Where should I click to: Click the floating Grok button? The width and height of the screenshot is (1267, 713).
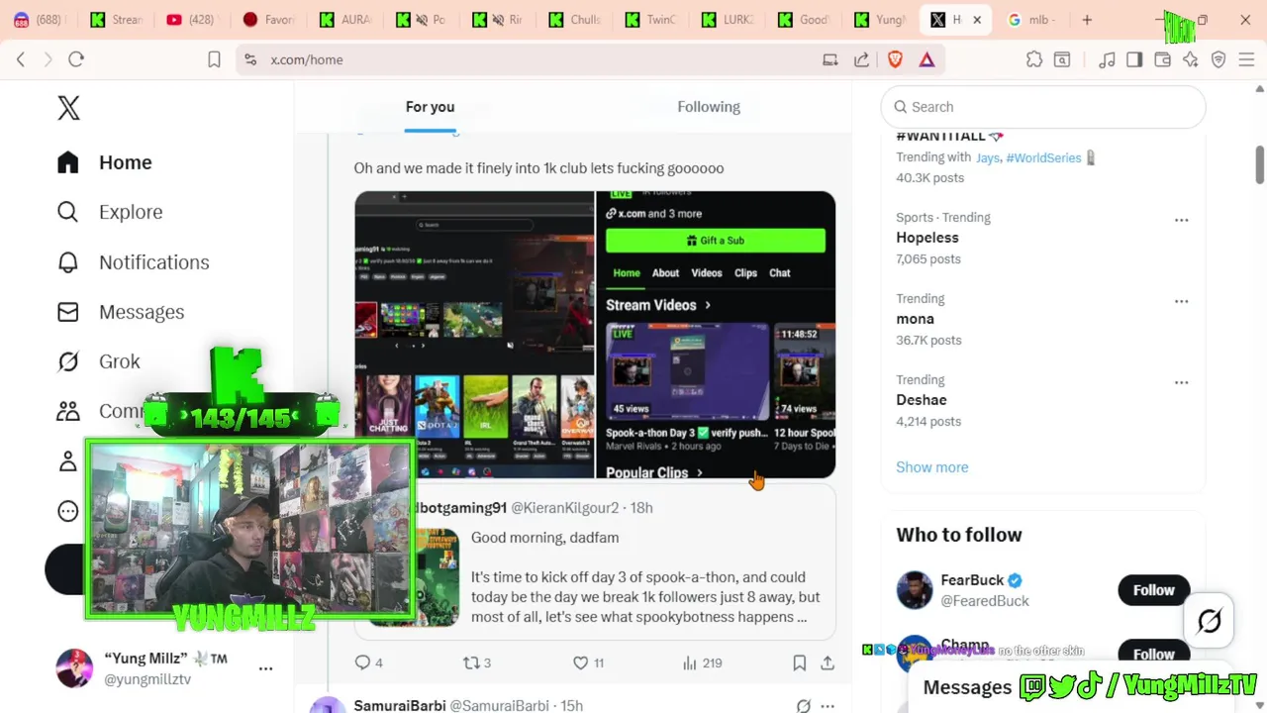[x=1210, y=621]
